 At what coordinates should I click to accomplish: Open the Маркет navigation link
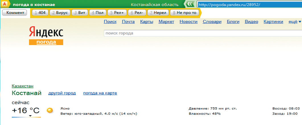pos(167,22)
